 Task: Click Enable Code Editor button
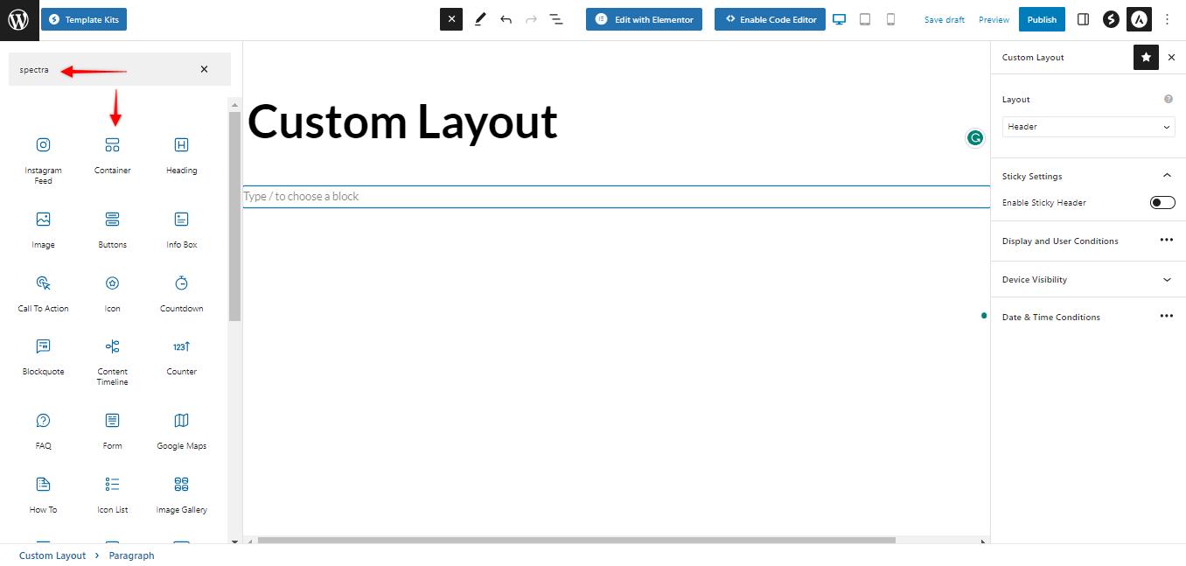(x=770, y=19)
